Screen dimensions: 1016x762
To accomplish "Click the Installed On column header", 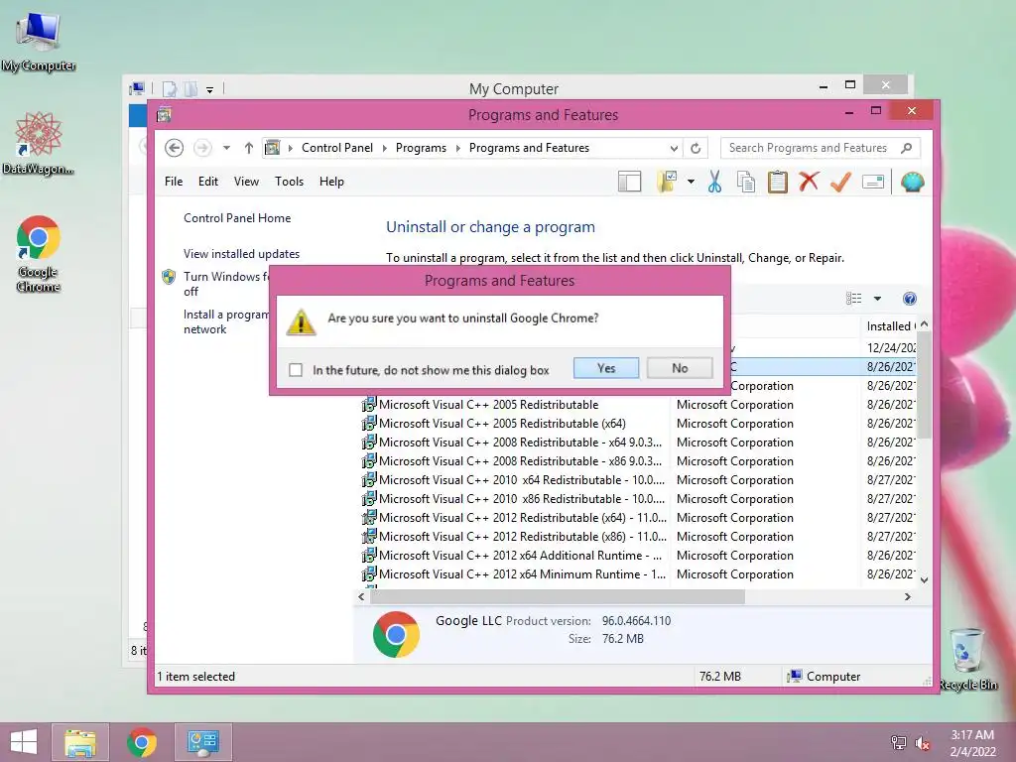I will [889, 325].
